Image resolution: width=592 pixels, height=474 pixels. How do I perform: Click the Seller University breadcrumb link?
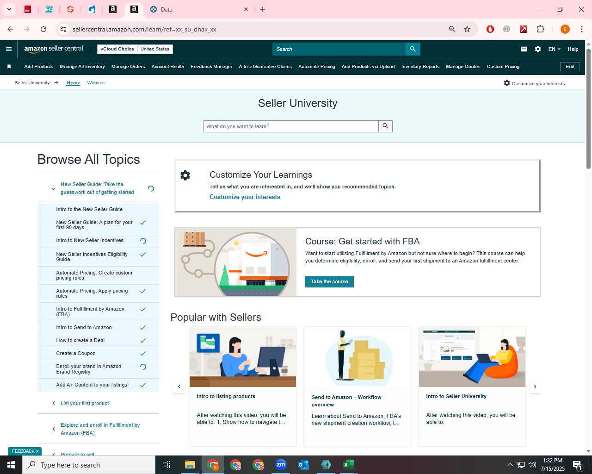pos(32,83)
